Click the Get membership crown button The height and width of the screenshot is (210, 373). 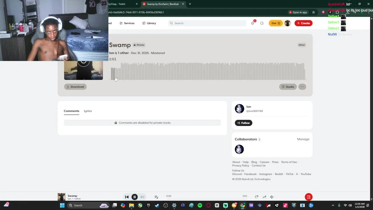(276, 23)
